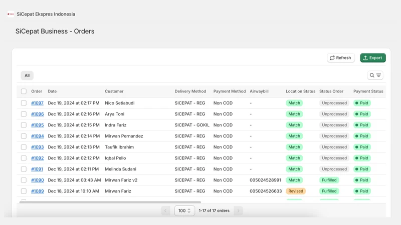401x225 pixels.
Task: Click the Match badge for order #1097
Action: coord(294,103)
